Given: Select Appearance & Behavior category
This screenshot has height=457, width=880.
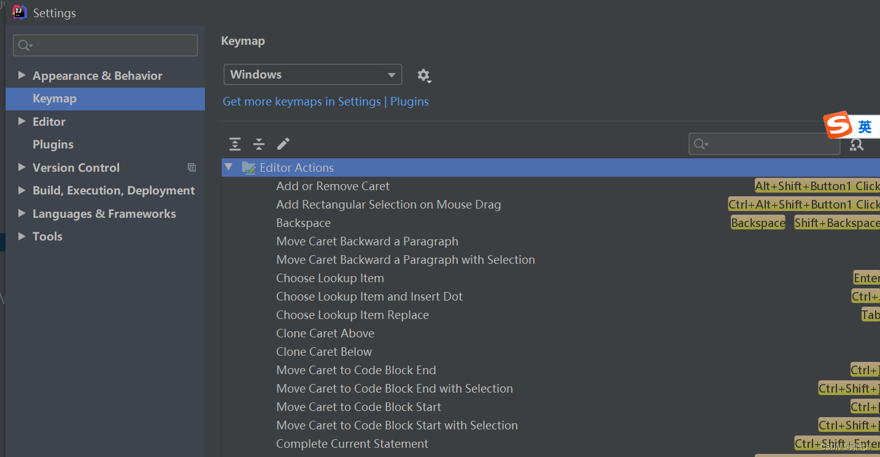Looking at the screenshot, I should (x=98, y=75).
